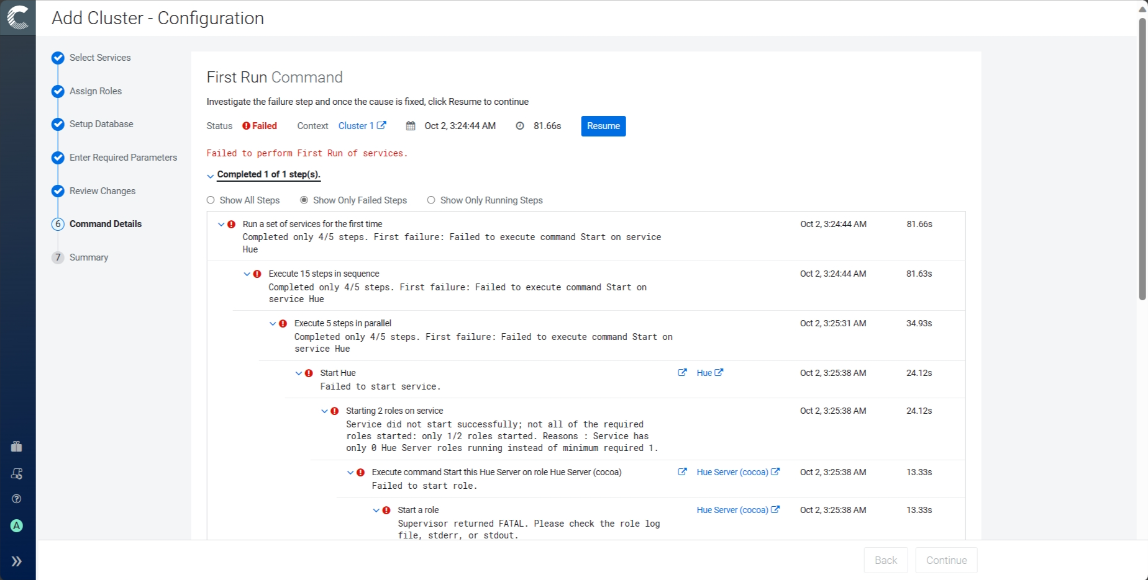Click error icon on 'Start Hue' row

pyautogui.click(x=309, y=373)
